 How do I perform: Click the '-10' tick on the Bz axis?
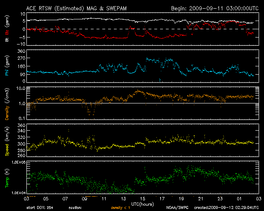(x=21, y=44)
